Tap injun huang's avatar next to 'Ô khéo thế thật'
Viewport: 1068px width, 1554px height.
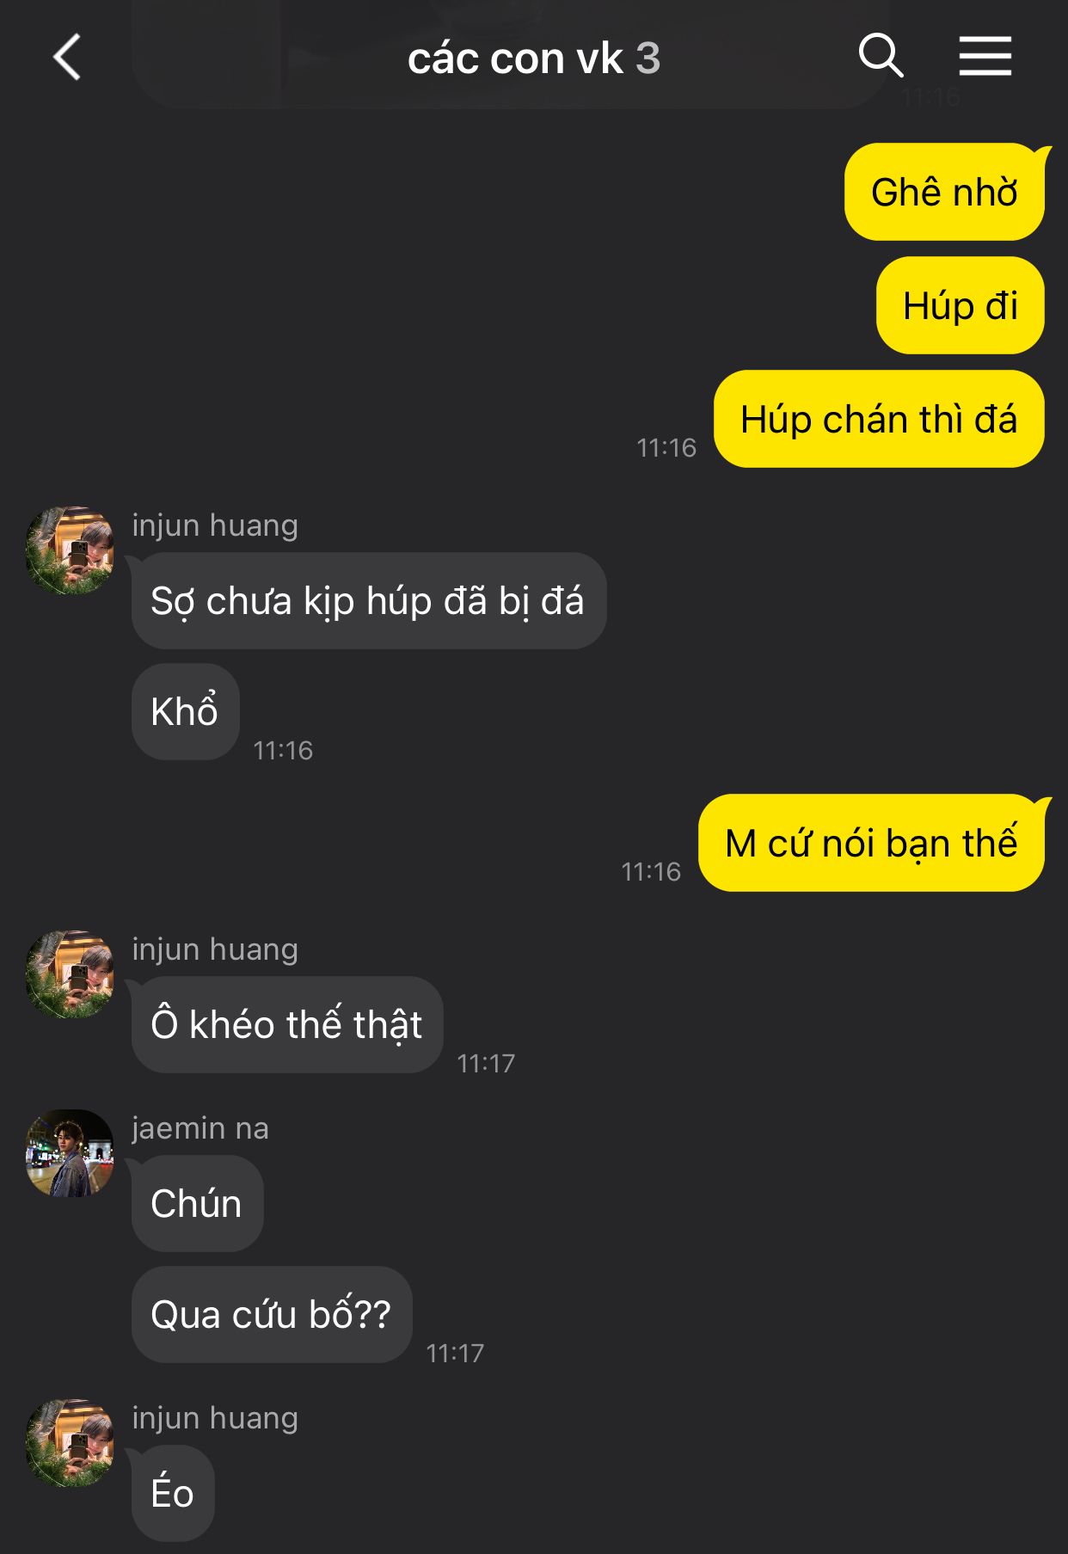[70, 974]
